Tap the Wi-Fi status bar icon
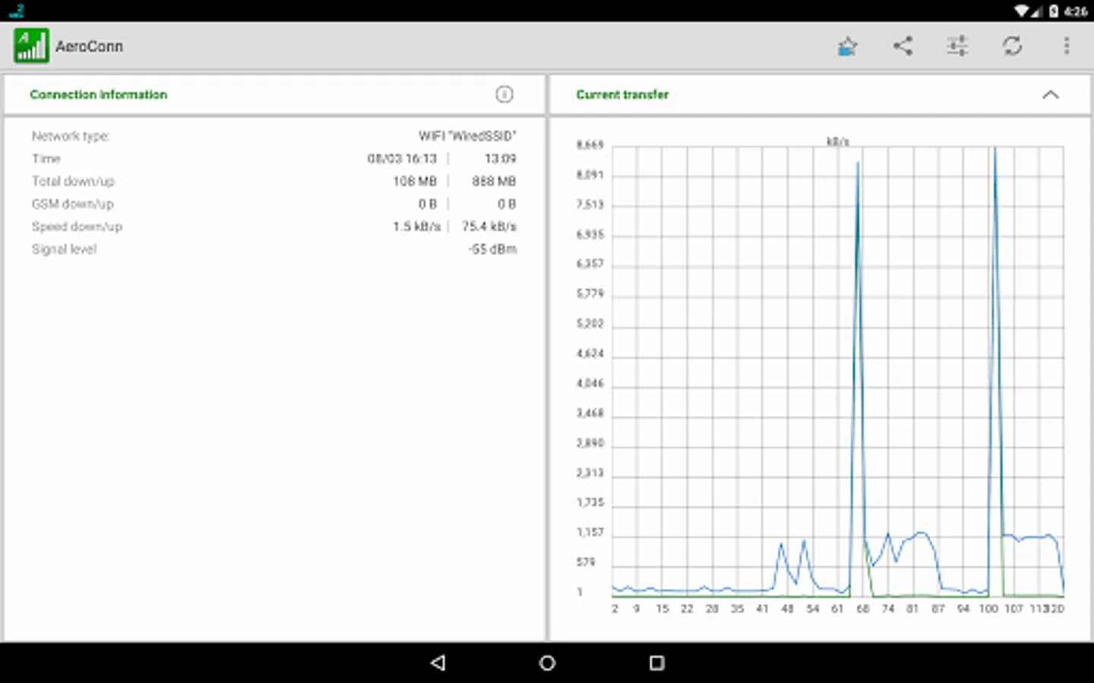 point(1022,11)
